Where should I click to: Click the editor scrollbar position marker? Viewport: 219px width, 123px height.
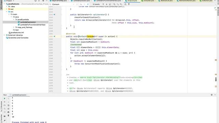[216, 79]
